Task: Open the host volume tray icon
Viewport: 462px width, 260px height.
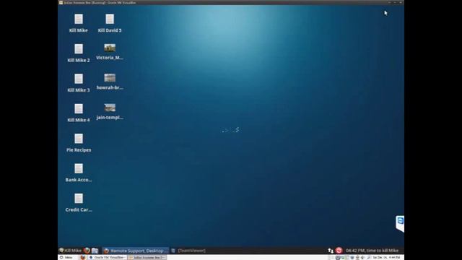Action: (x=362, y=257)
